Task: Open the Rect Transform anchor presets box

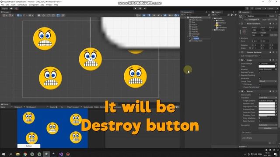Action: click(x=245, y=32)
